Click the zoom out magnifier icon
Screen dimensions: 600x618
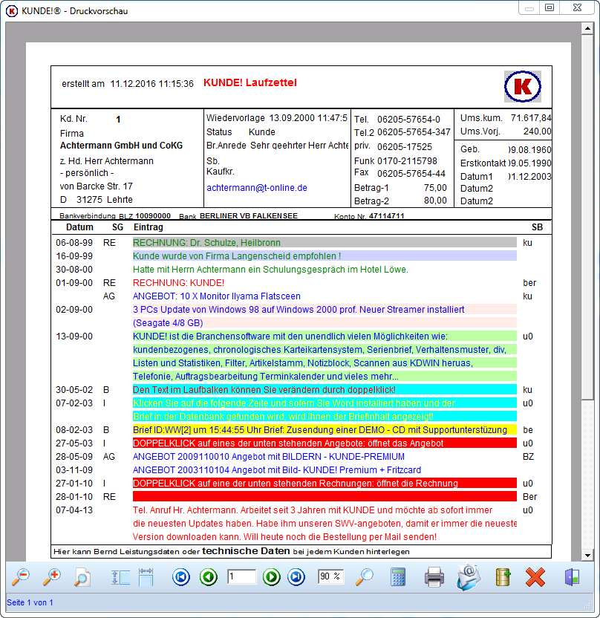[21, 577]
